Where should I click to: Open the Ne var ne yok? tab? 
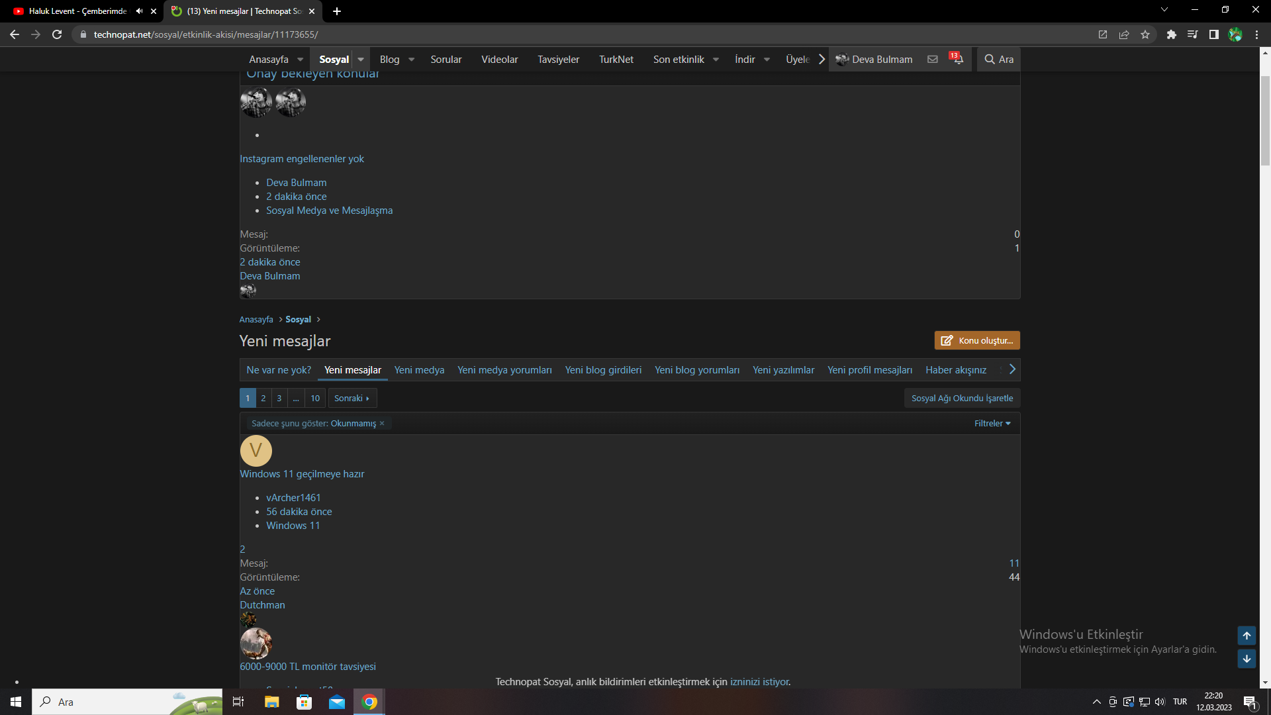[x=279, y=370]
